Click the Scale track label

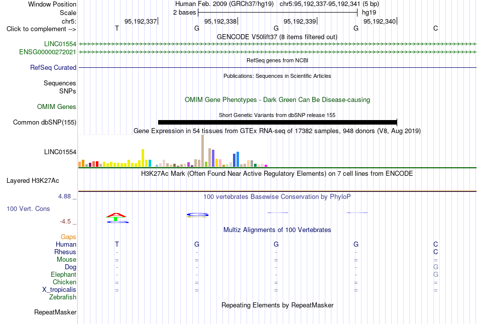pyautogui.click(x=68, y=13)
